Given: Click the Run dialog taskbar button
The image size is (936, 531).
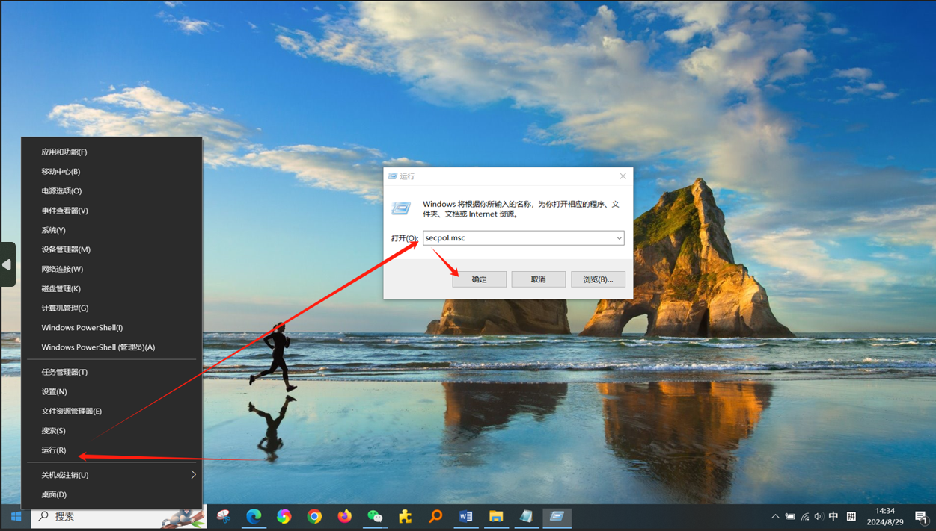Looking at the screenshot, I should click(557, 516).
